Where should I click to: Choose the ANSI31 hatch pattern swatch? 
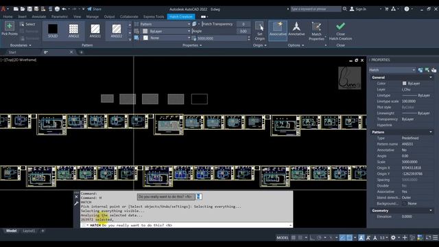(95, 31)
